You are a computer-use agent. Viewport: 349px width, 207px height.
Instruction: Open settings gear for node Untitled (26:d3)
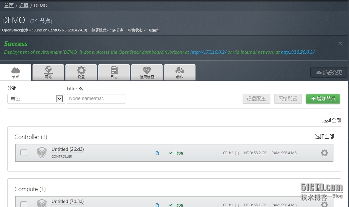325,153
